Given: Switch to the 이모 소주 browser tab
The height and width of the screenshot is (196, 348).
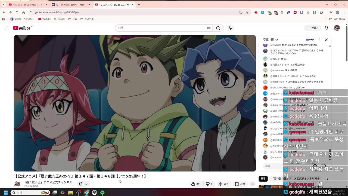Looking at the screenshot, I should pos(28,5).
